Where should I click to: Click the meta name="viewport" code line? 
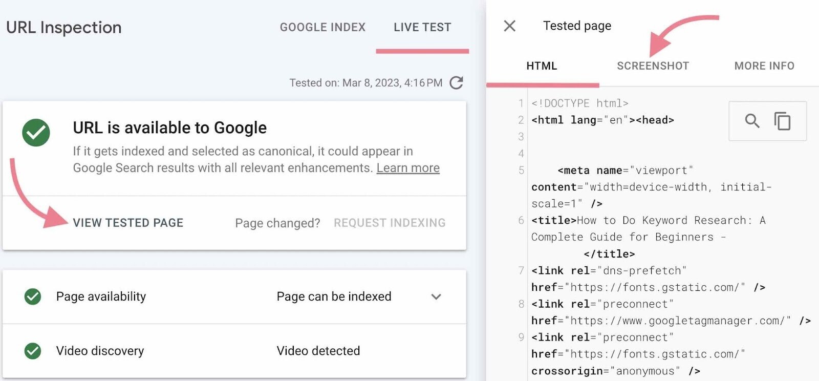pyautogui.click(x=625, y=170)
